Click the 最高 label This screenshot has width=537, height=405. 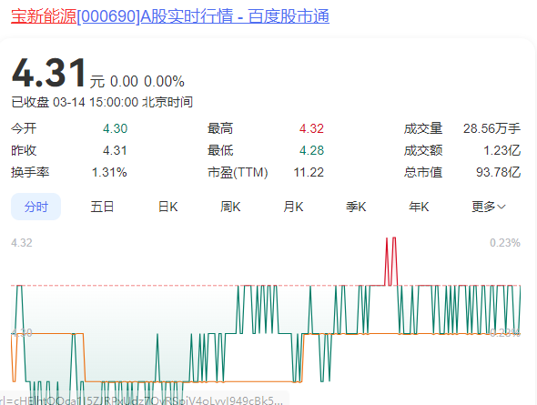pos(220,128)
